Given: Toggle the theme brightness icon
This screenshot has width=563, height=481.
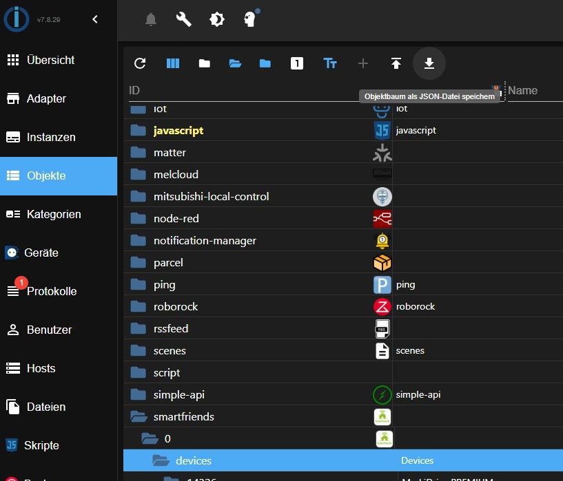Looking at the screenshot, I should pyautogui.click(x=217, y=19).
